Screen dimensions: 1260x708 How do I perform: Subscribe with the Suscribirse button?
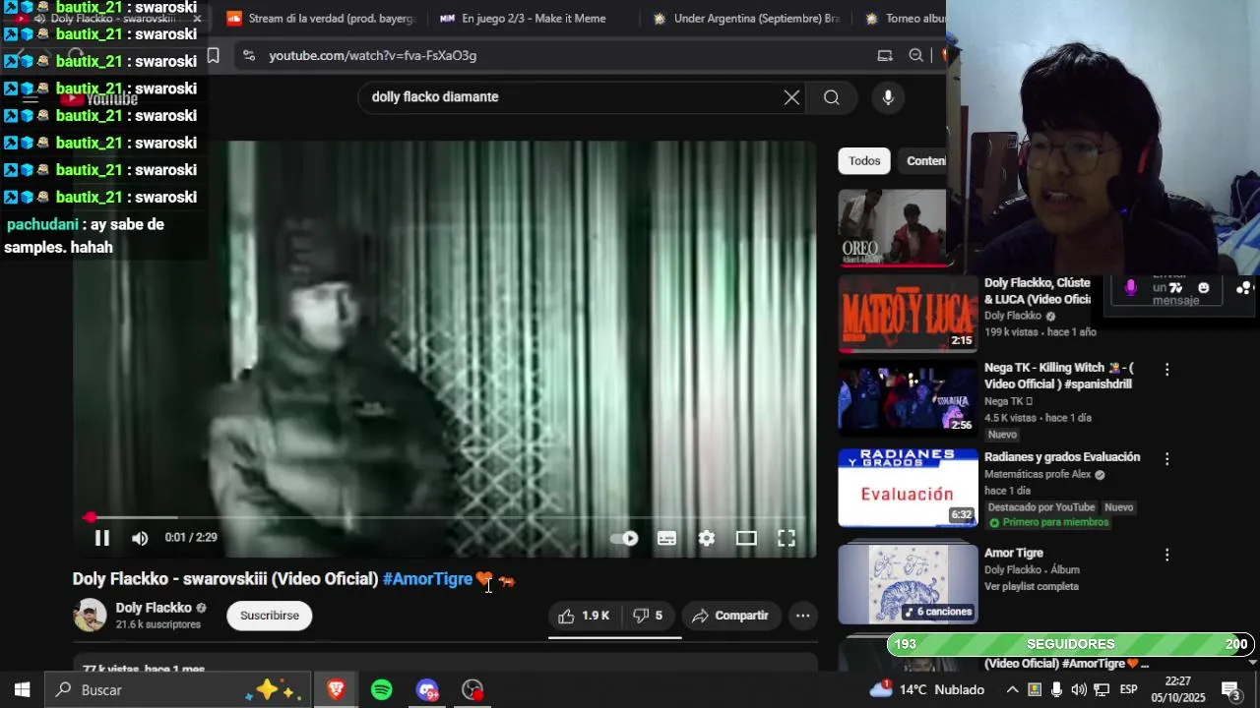click(x=270, y=616)
